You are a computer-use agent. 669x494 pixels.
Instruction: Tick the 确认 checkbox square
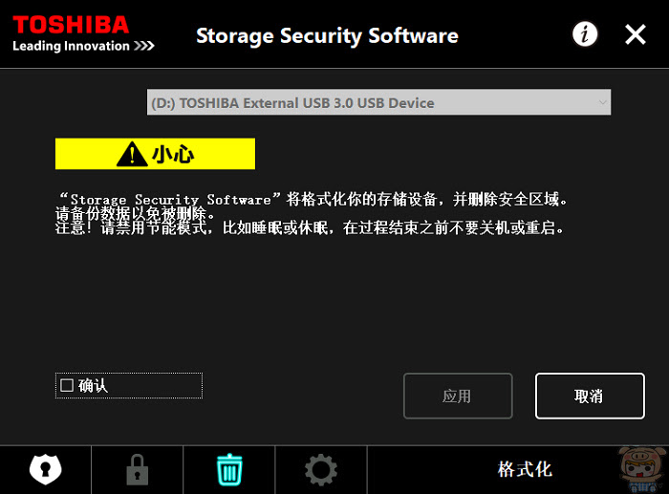(67, 385)
